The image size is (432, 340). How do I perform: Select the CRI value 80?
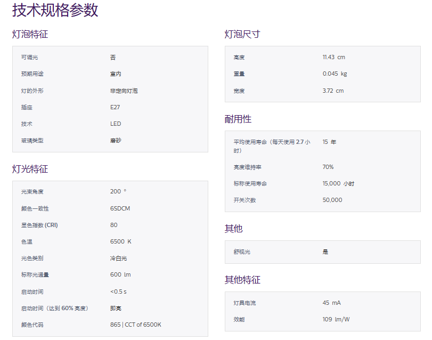click(114, 225)
